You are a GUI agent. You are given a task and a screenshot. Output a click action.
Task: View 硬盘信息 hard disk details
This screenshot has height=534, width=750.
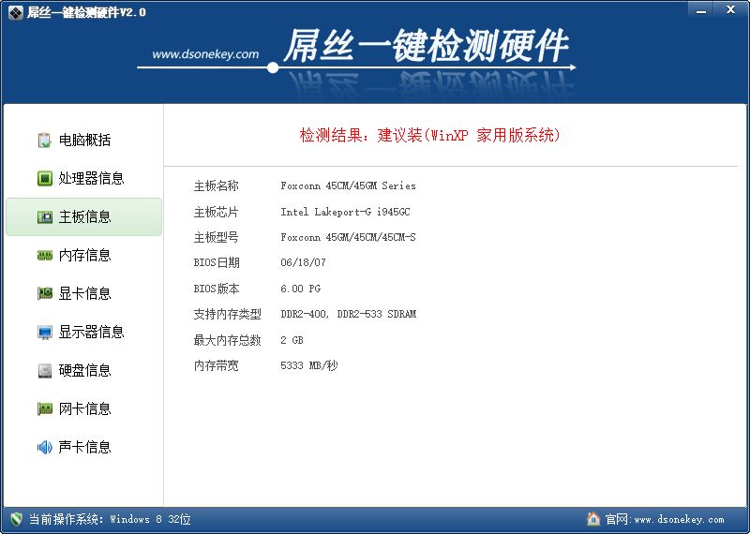click(x=83, y=370)
